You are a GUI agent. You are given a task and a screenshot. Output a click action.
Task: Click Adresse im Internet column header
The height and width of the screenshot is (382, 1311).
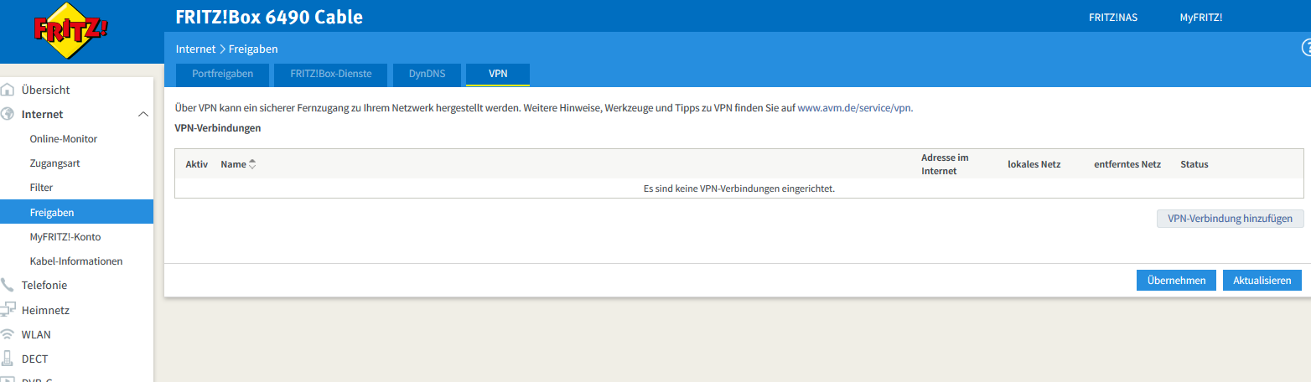(945, 164)
